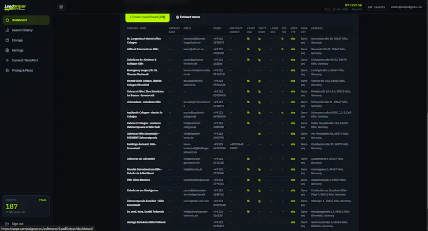Open Search History in the sidebar
This screenshot has width=428, height=231.
pyautogui.click(x=26, y=30)
